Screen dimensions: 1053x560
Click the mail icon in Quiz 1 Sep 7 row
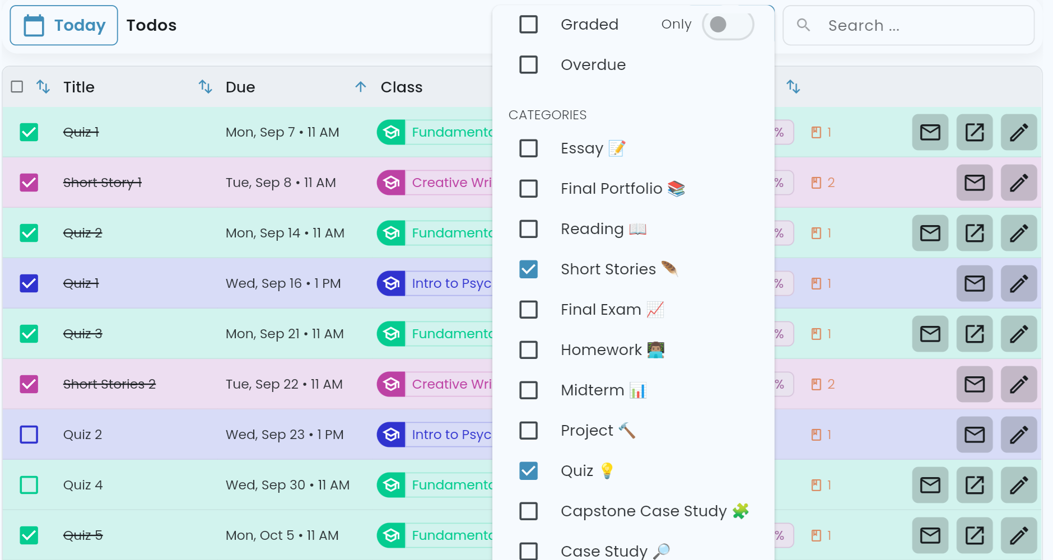(930, 132)
